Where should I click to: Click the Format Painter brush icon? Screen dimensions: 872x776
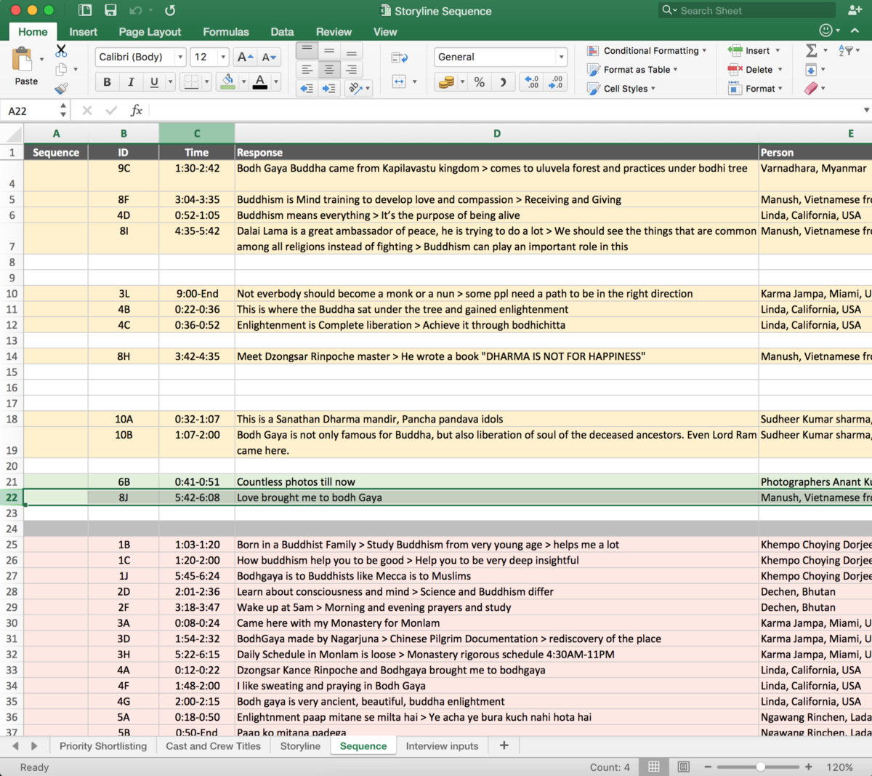(61, 88)
